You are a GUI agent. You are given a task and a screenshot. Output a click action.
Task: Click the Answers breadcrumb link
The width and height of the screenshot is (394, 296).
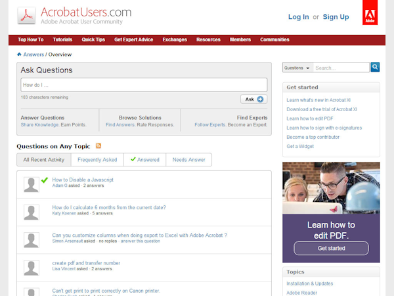tap(33, 55)
